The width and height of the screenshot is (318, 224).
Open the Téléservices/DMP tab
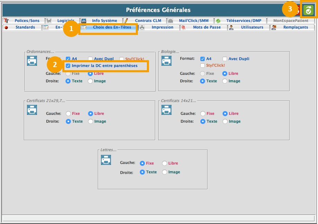[241, 21]
